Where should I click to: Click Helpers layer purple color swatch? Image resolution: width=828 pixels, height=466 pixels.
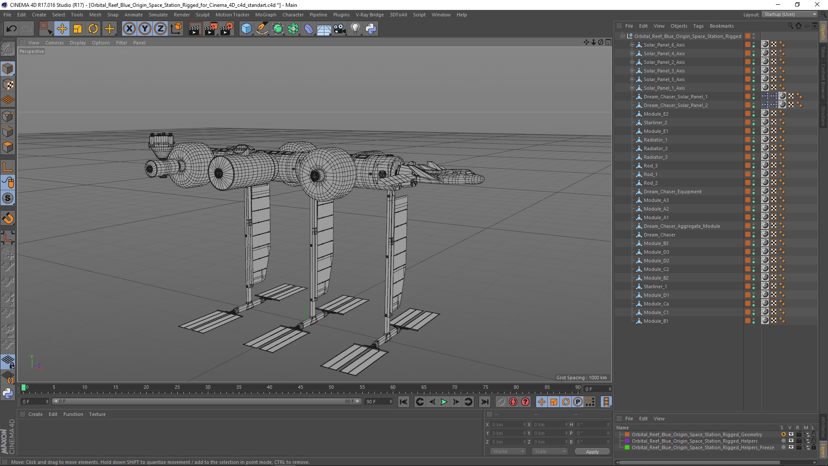[627, 441]
